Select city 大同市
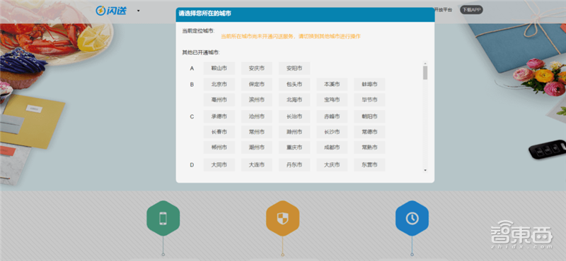The width and height of the screenshot is (566, 261). point(219,165)
